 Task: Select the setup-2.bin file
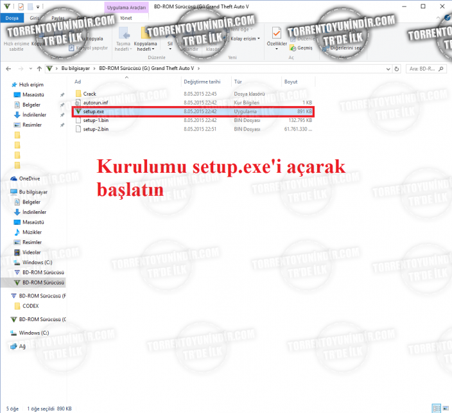(96, 129)
